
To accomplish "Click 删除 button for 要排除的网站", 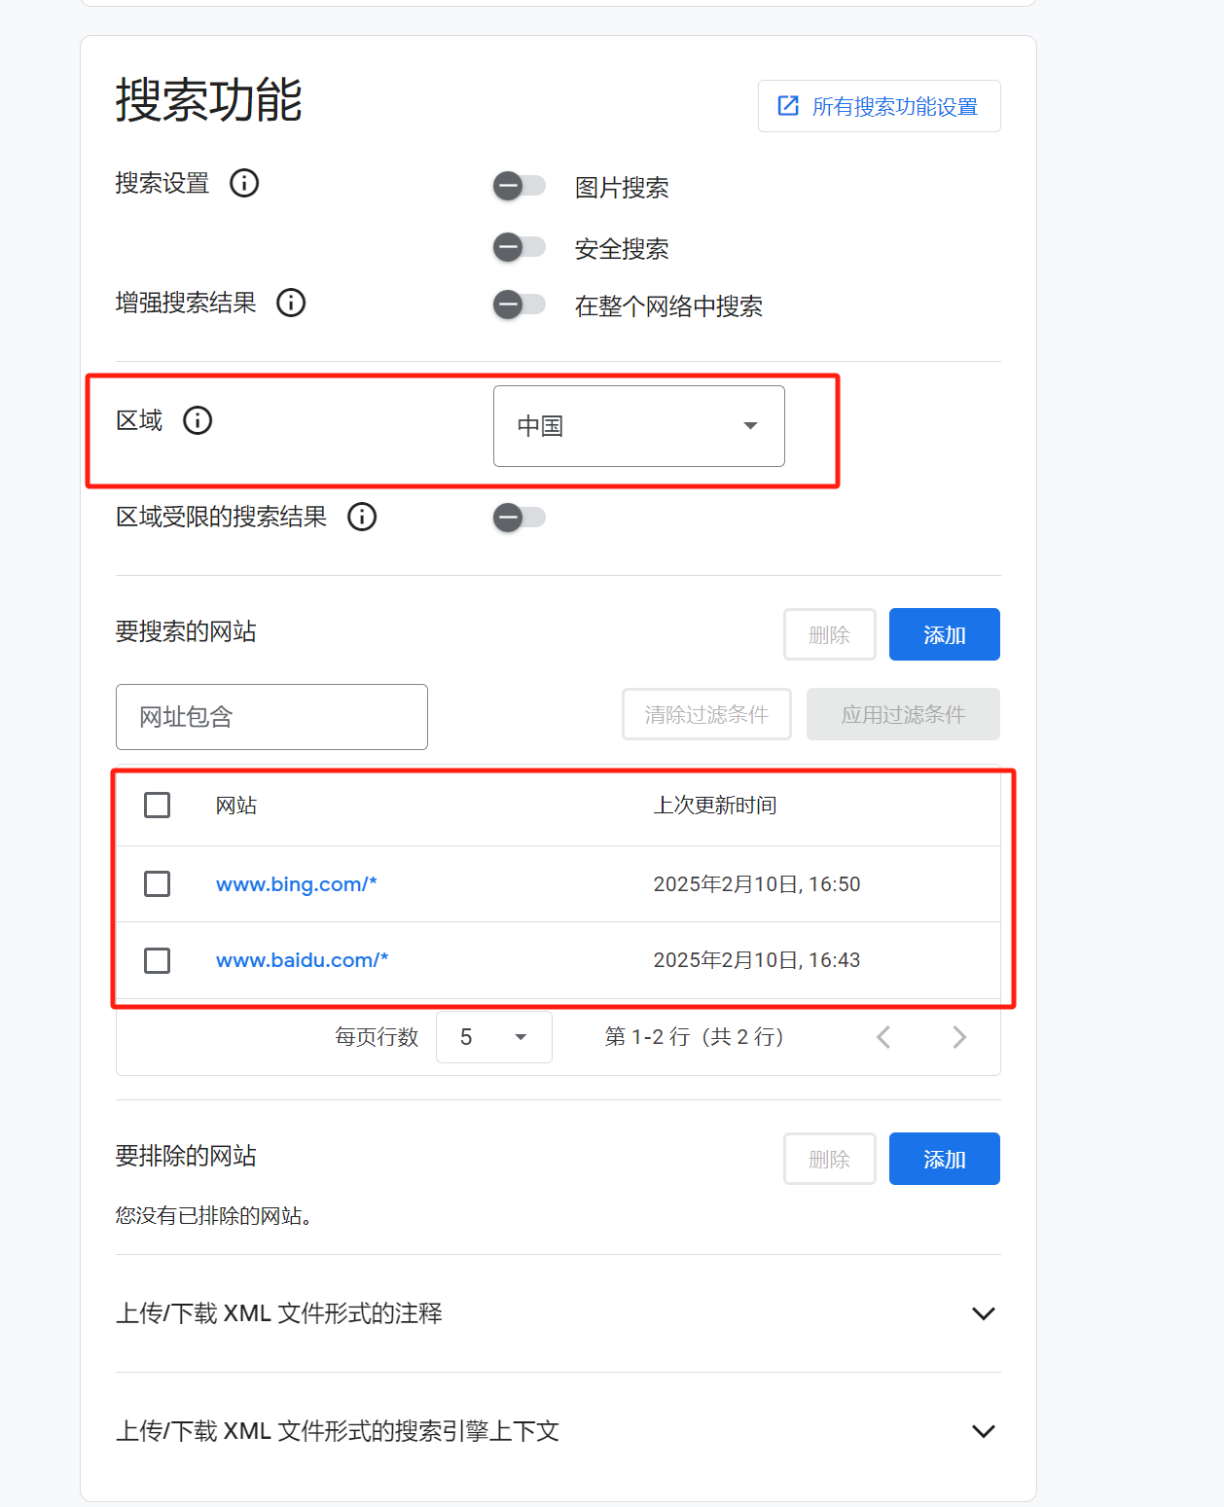I will tap(830, 1159).
